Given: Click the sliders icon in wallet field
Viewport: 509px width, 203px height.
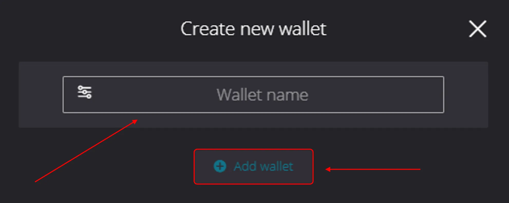Looking at the screenshot, I should (x=84, y=92).
